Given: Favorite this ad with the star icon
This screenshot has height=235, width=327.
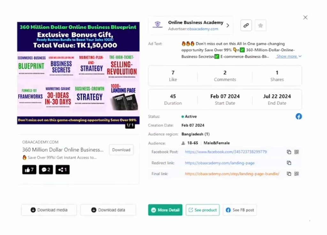Looking at the screenshot, I should [x=261, y=26].
